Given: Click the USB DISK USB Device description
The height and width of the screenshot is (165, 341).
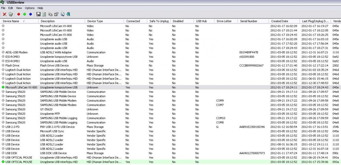Looking at the screenshot, I should click(53, 153).
